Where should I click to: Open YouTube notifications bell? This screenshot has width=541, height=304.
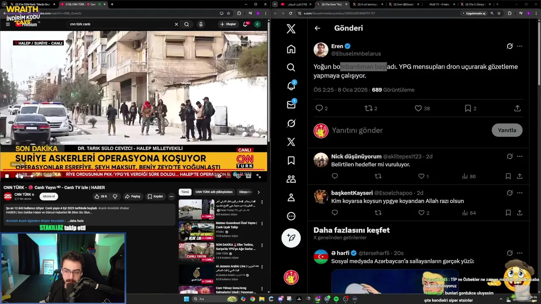click(246, 24)
